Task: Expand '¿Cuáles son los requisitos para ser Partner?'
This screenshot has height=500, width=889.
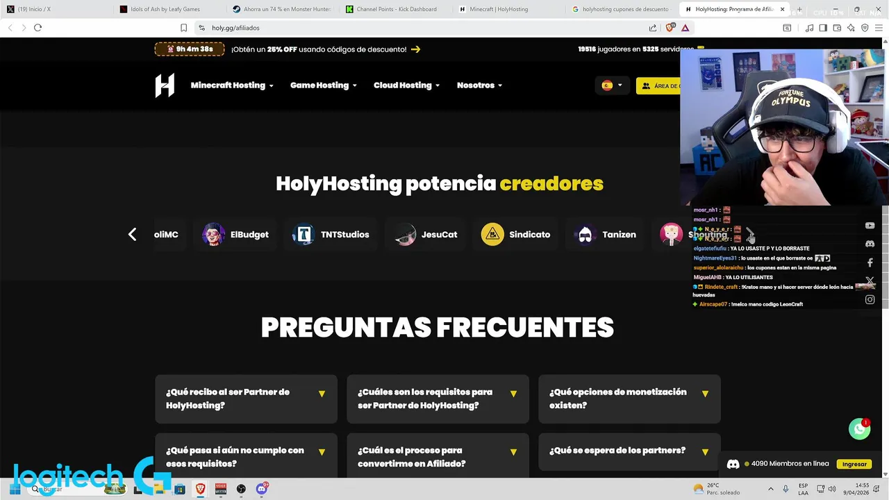Action: pyautogui.click(x=438, y=399)
